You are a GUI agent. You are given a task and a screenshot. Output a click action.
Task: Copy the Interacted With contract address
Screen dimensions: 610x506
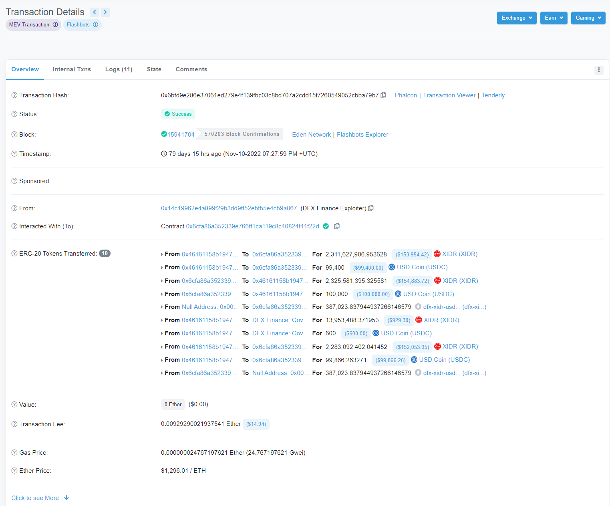[337, 226]
